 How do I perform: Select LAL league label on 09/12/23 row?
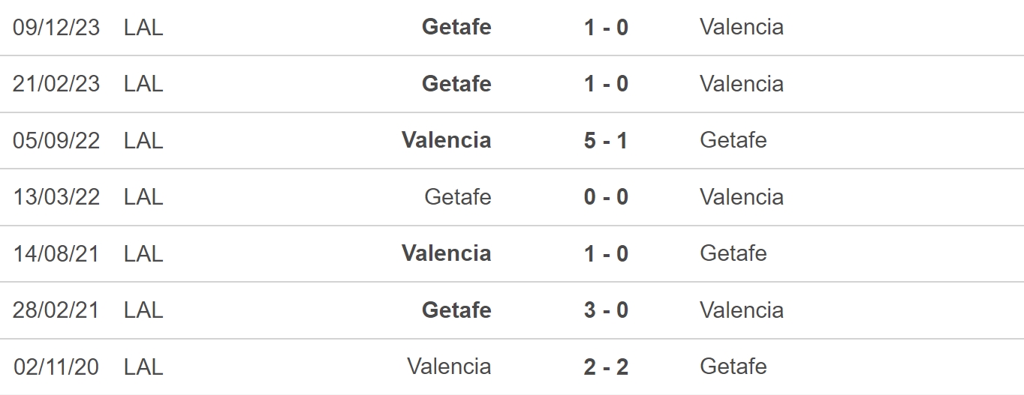point(143,28)
